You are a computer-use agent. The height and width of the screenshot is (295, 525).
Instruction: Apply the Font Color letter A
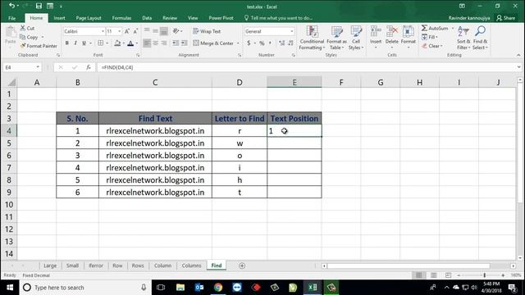[130, 43]
